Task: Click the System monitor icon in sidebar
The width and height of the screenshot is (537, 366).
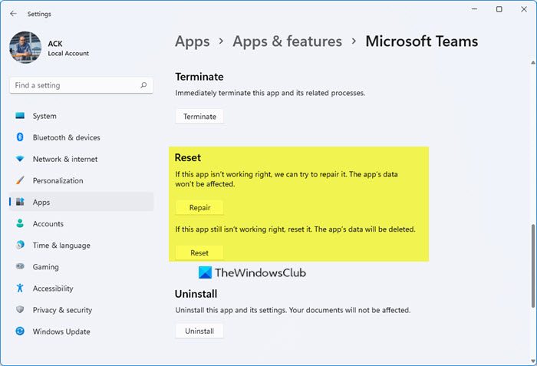Action: pos(20,116)
